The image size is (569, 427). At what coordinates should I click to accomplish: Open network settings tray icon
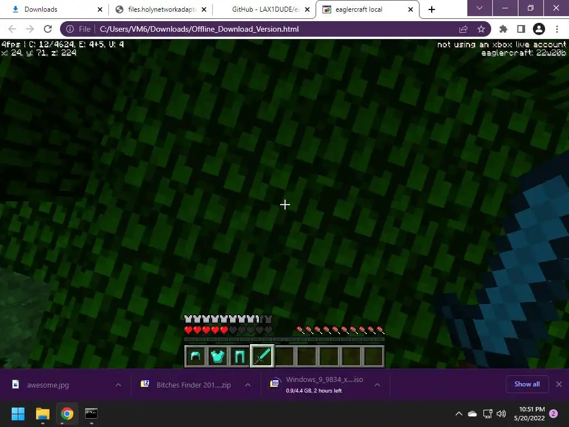487,414
